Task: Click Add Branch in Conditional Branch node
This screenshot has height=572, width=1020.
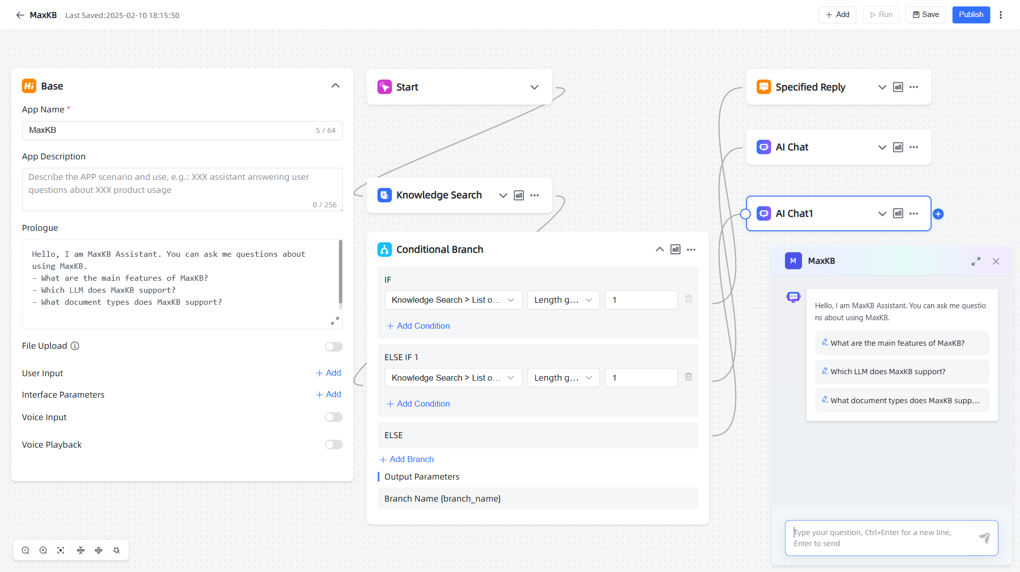Action: point(406,459)
